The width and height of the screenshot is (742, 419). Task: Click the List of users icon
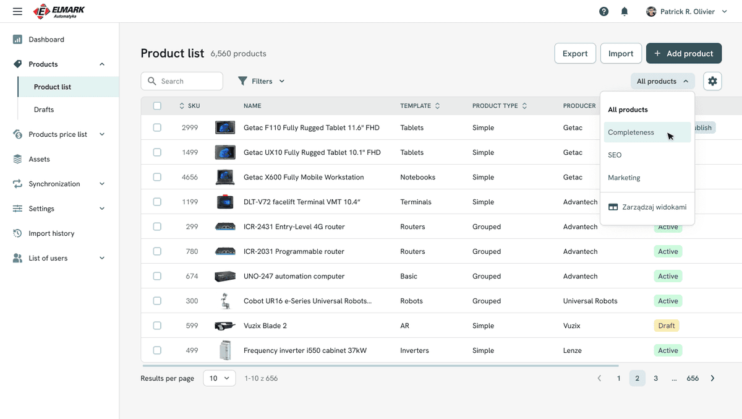pyautogui.click(x=17, y=258)
